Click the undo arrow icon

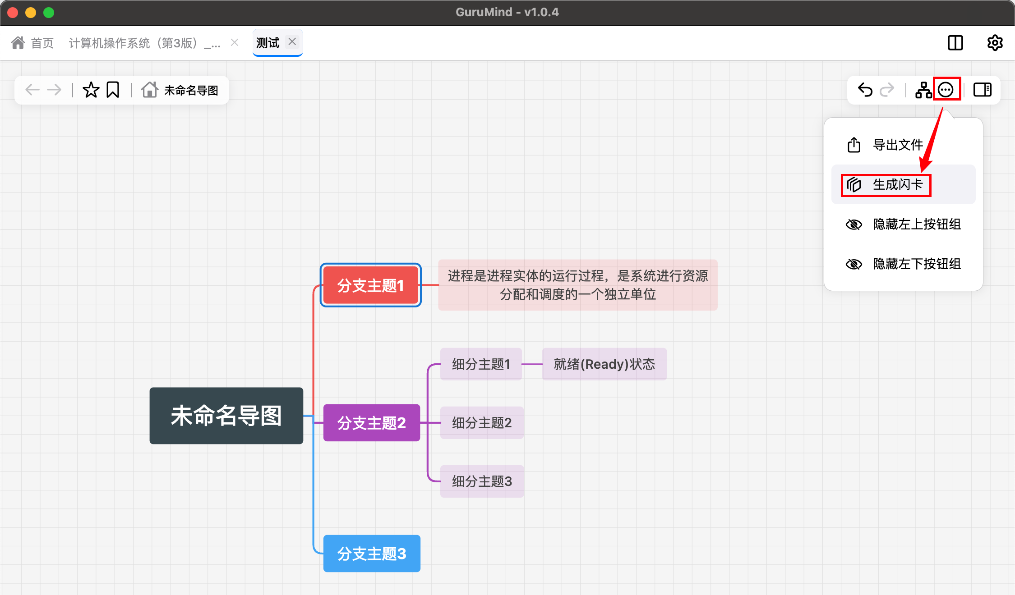point(865,90)
